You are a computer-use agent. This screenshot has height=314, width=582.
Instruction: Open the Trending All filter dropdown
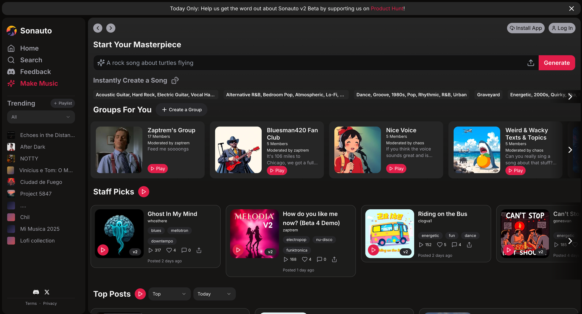(x=41, y=117)
